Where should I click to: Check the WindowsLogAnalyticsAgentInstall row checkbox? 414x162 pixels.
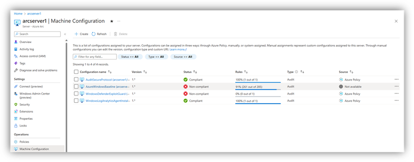(76, 100)
